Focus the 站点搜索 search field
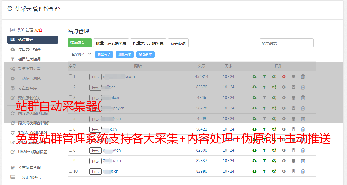Screen dimensions: 347x185 click(286, 43)
